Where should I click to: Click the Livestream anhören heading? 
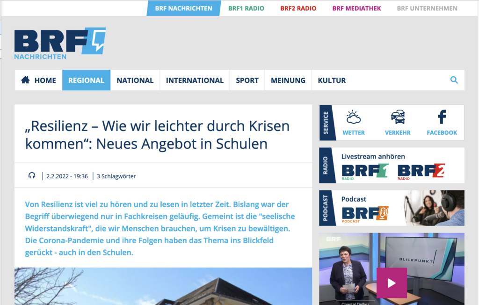click(373, 156)
